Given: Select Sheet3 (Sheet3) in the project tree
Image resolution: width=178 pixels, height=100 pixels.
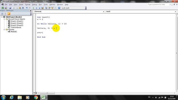Looking at the screenshot, I should tap(17, 25).
